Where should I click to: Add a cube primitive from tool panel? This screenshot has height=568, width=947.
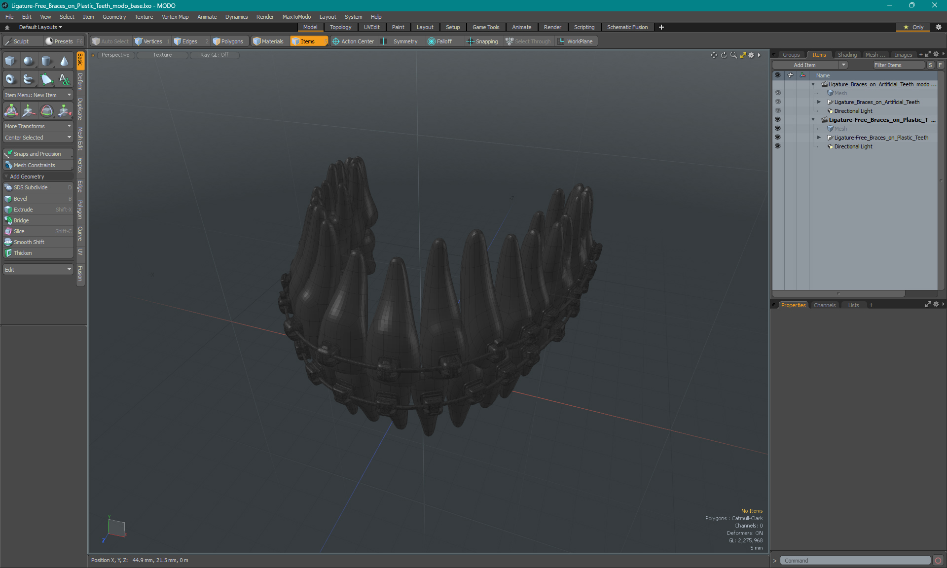10,61
